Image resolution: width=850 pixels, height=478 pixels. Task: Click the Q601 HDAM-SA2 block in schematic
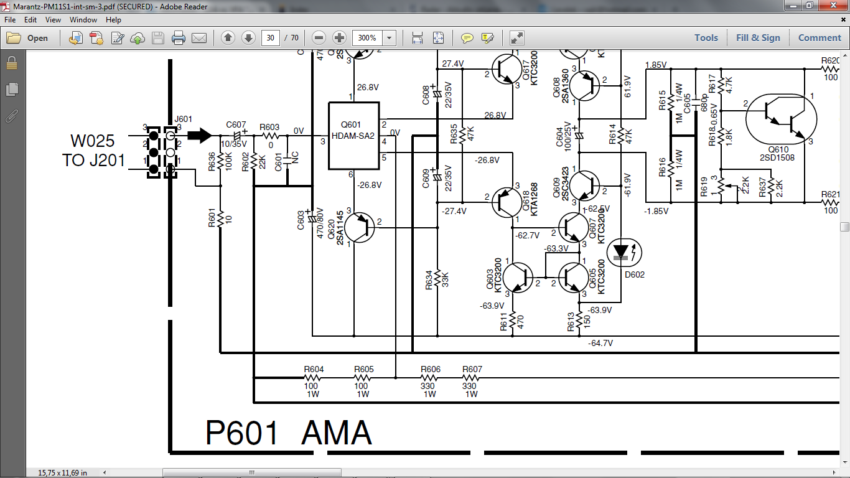coord(354,136)
